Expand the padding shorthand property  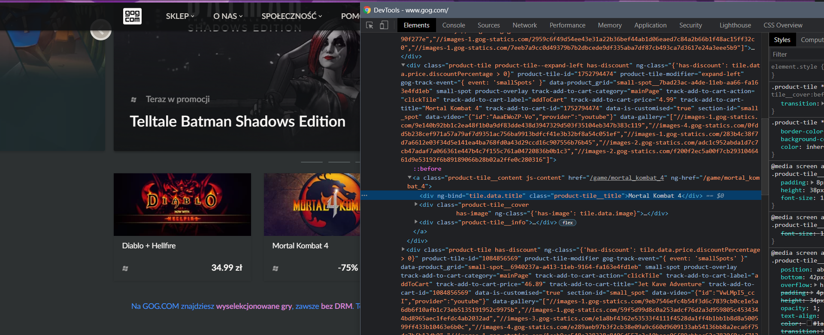812,183
